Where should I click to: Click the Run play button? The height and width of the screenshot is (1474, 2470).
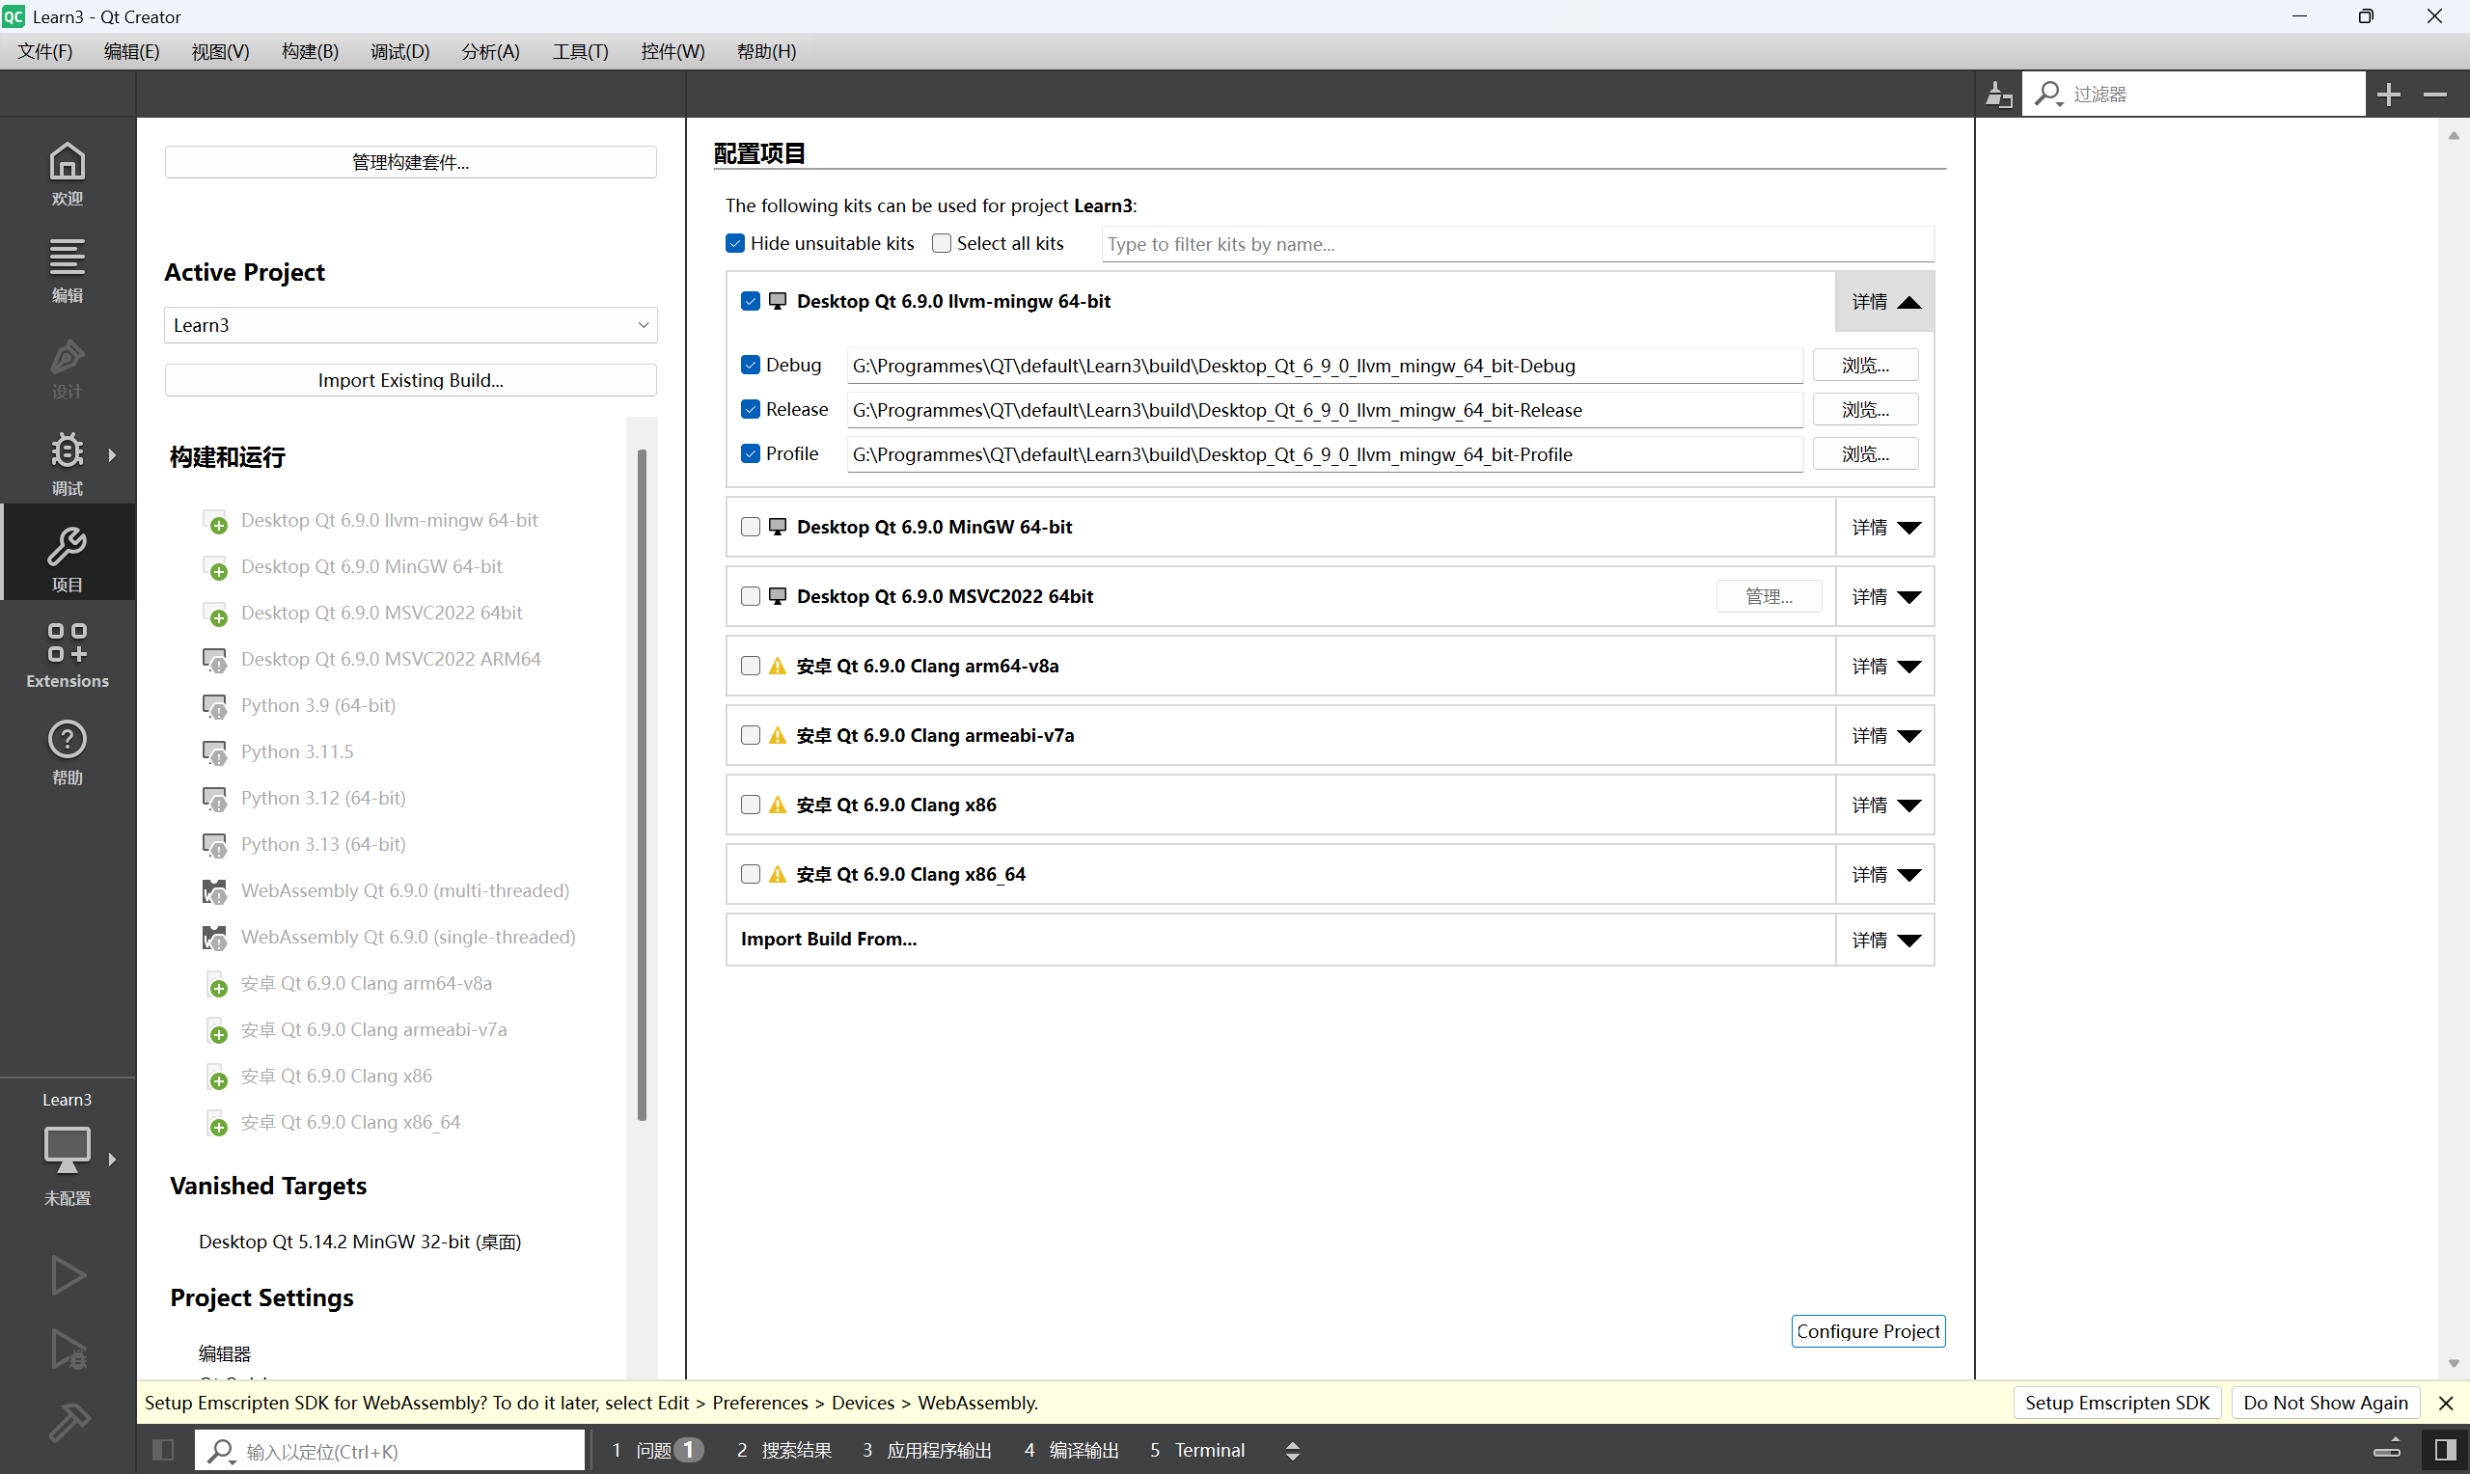click(x=68, y=1274)
